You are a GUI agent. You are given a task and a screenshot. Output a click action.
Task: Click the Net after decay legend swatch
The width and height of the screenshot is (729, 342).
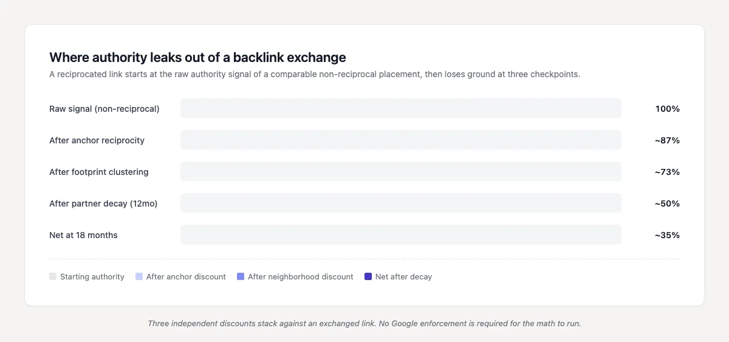pyautogui.click(x=368, y=276)
